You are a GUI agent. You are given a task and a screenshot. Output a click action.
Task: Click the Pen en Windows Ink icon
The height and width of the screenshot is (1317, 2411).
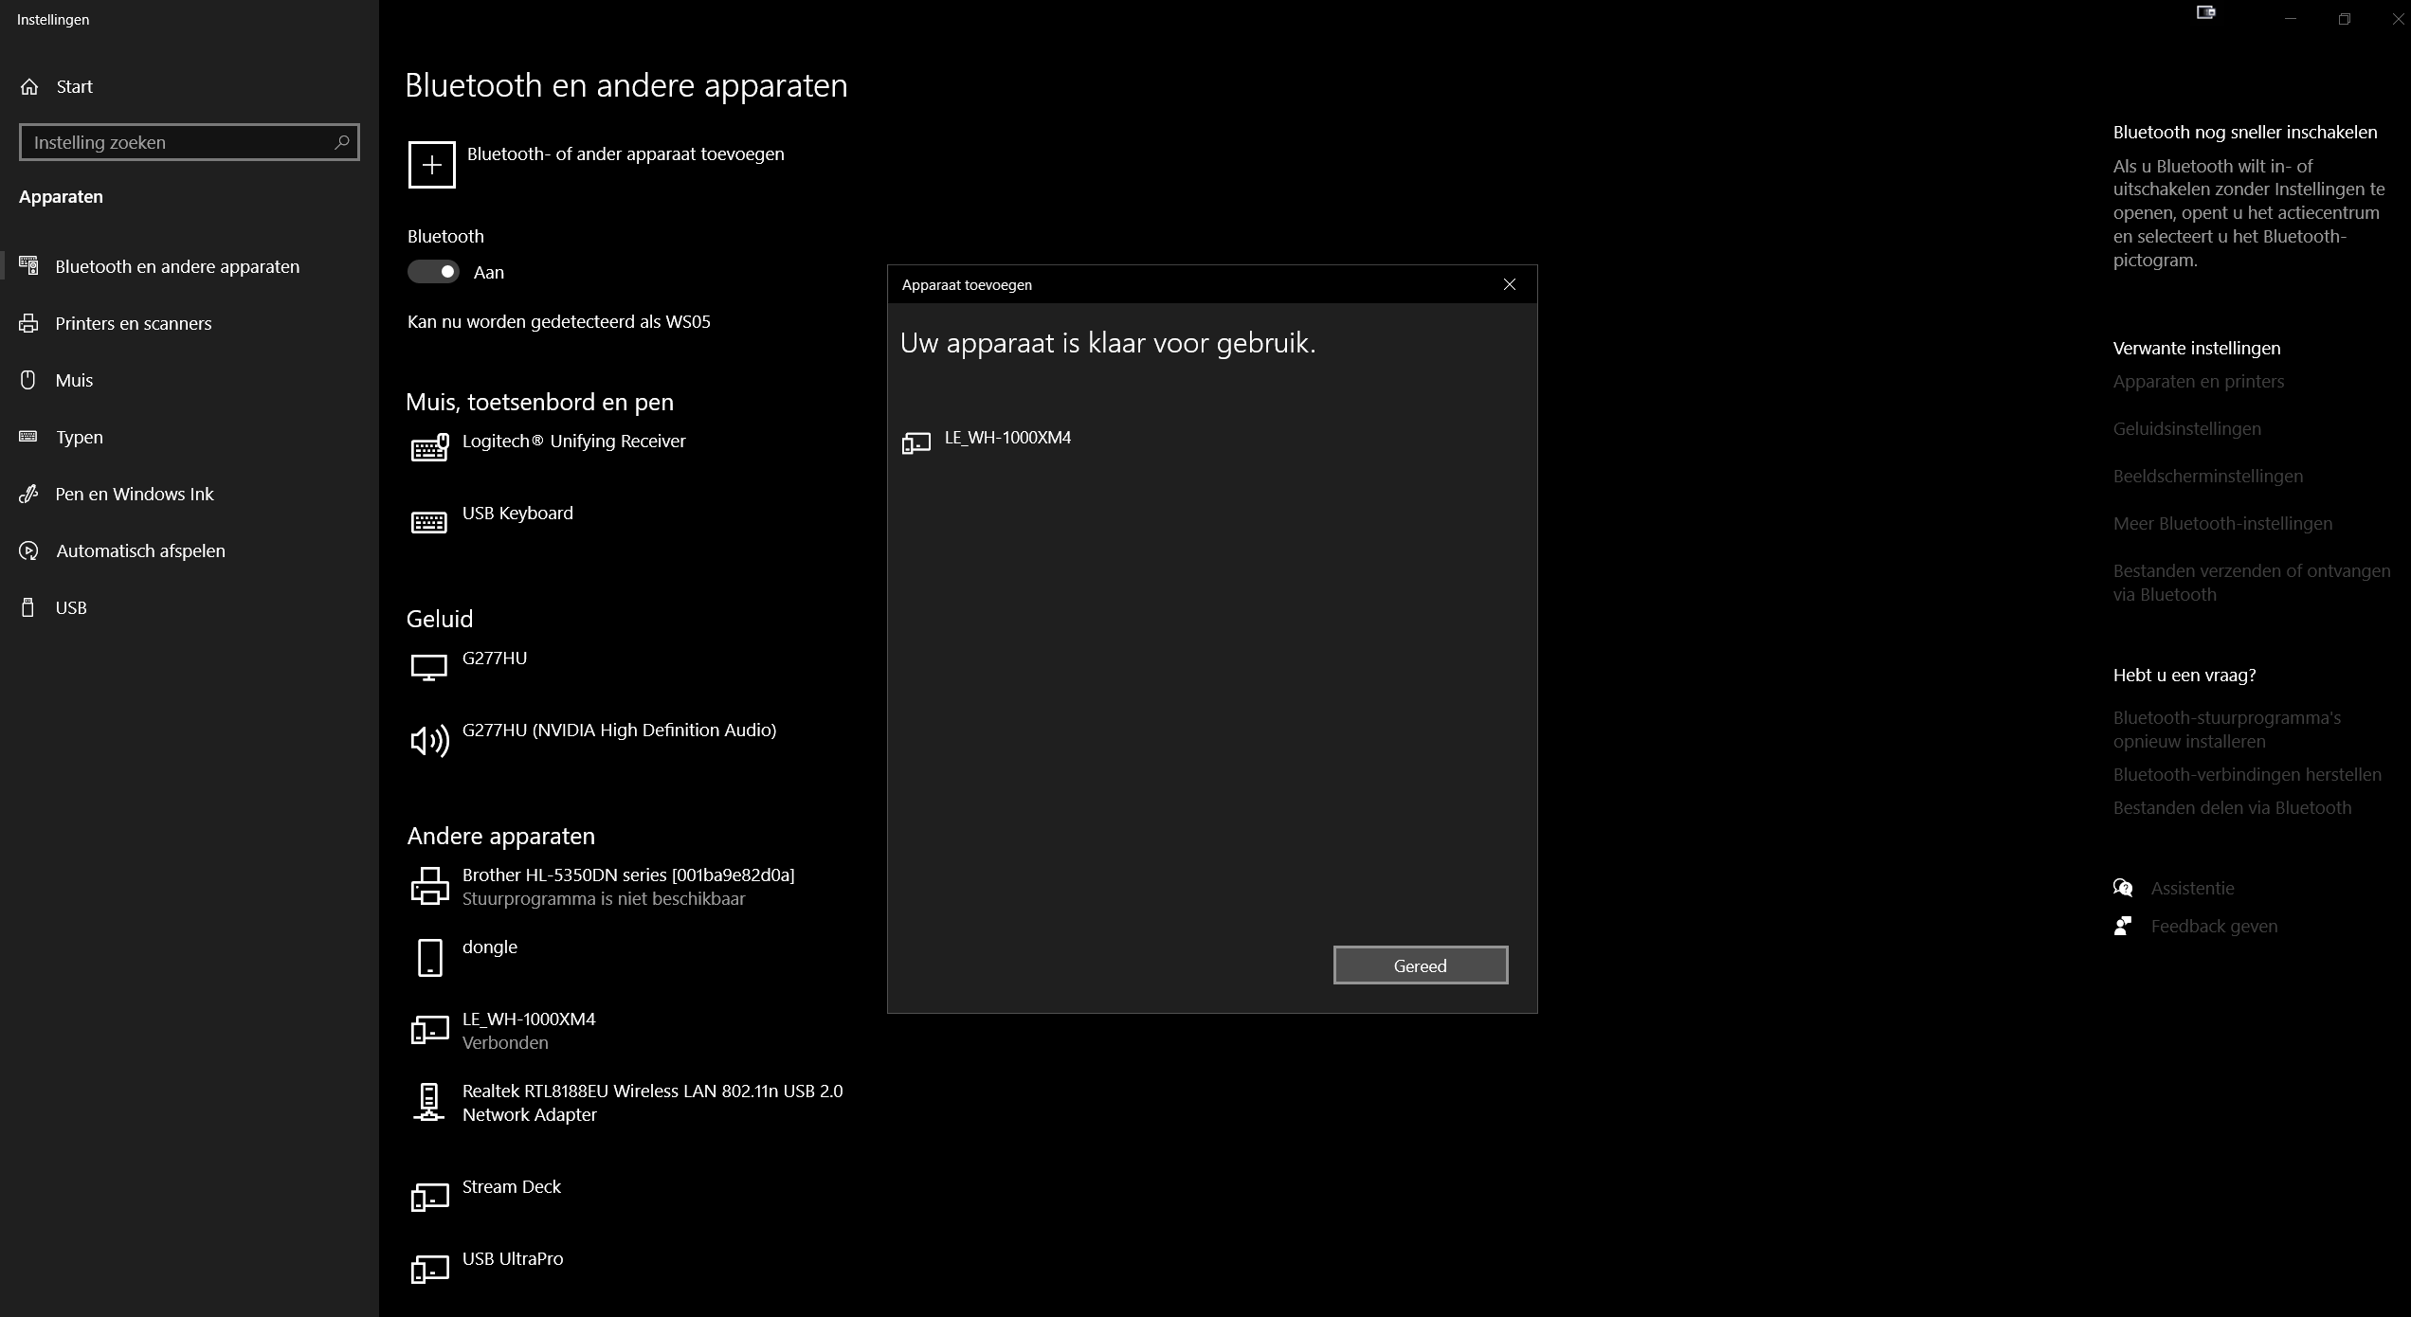pyautogui.click(x=29, y=494)
